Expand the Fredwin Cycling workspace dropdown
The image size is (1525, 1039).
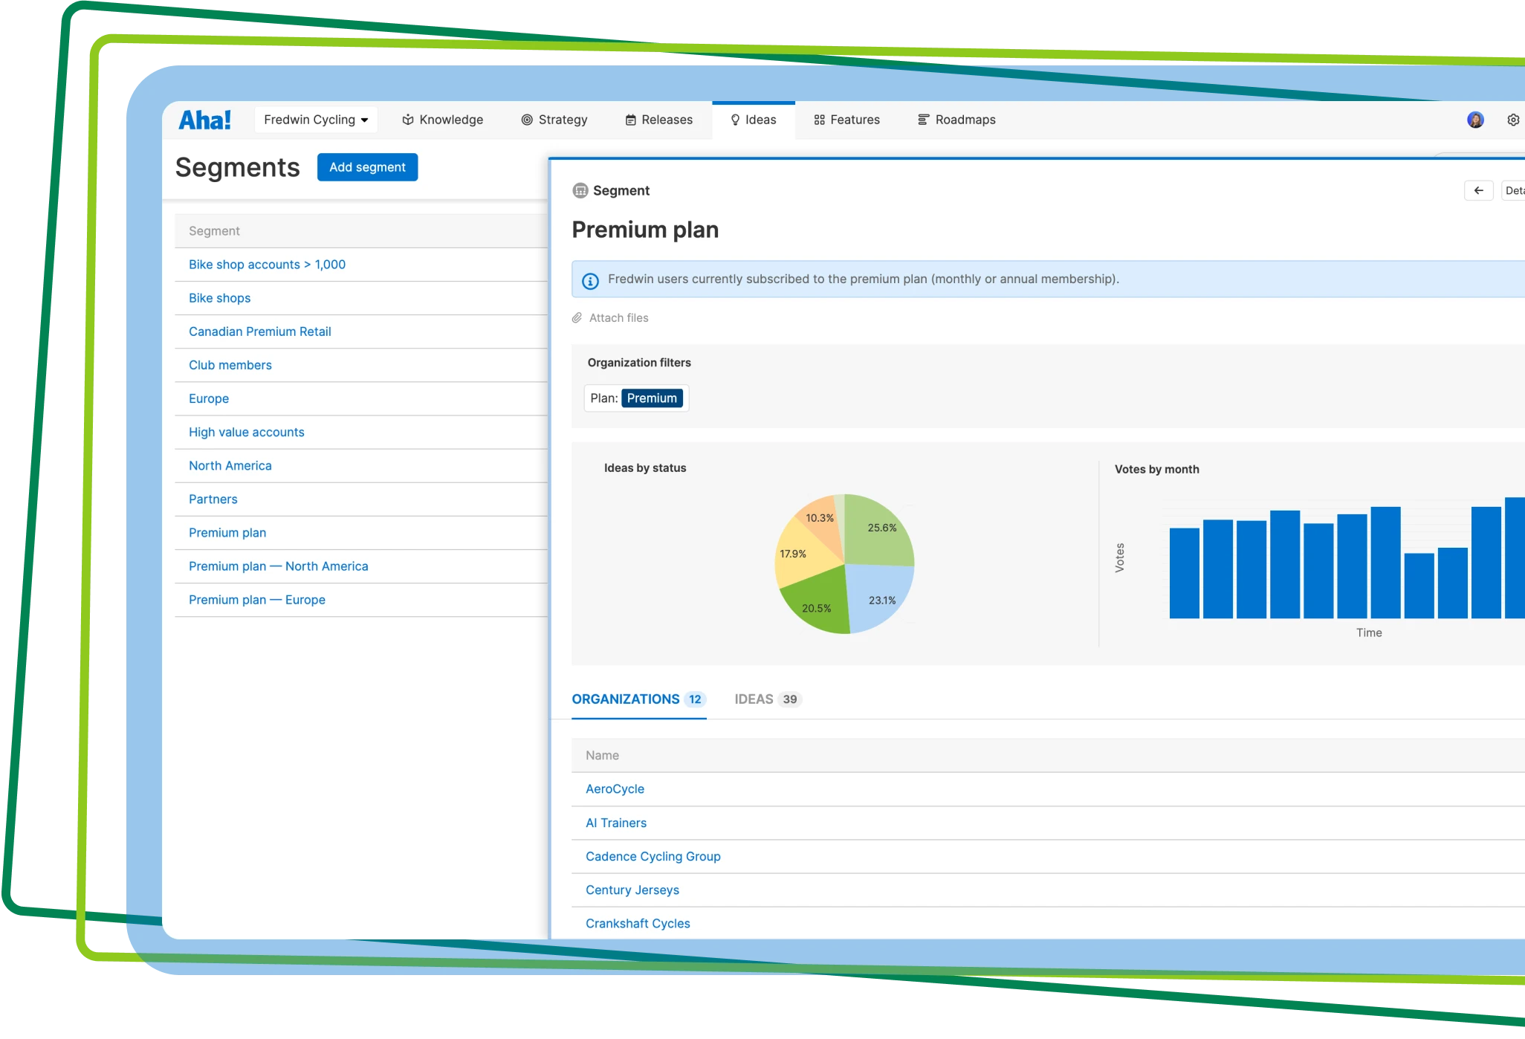pyautogui.click(x=315, y=119)
